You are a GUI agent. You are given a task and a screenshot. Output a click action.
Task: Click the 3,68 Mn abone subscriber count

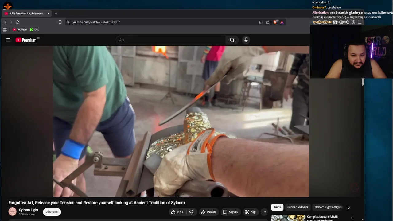pyautogui.click(x=27, y=214)
